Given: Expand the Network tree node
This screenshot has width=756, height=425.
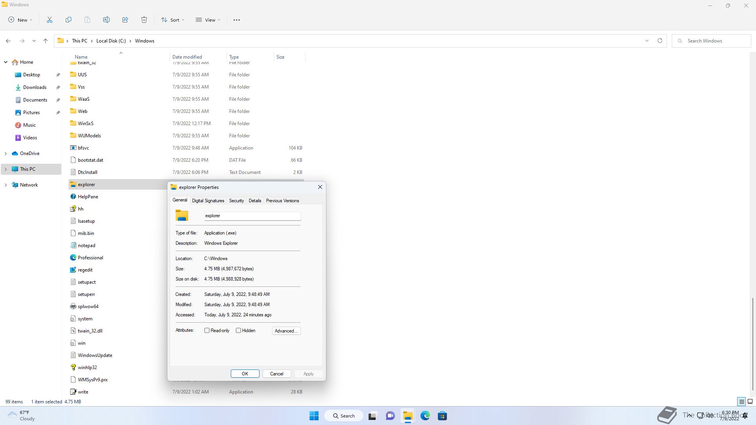Looking at the screenshot, I should 6,185.
